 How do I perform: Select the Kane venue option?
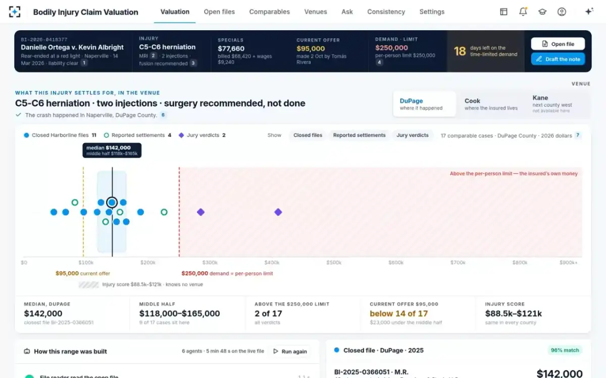pyautogui.click(x=558, y=104)
